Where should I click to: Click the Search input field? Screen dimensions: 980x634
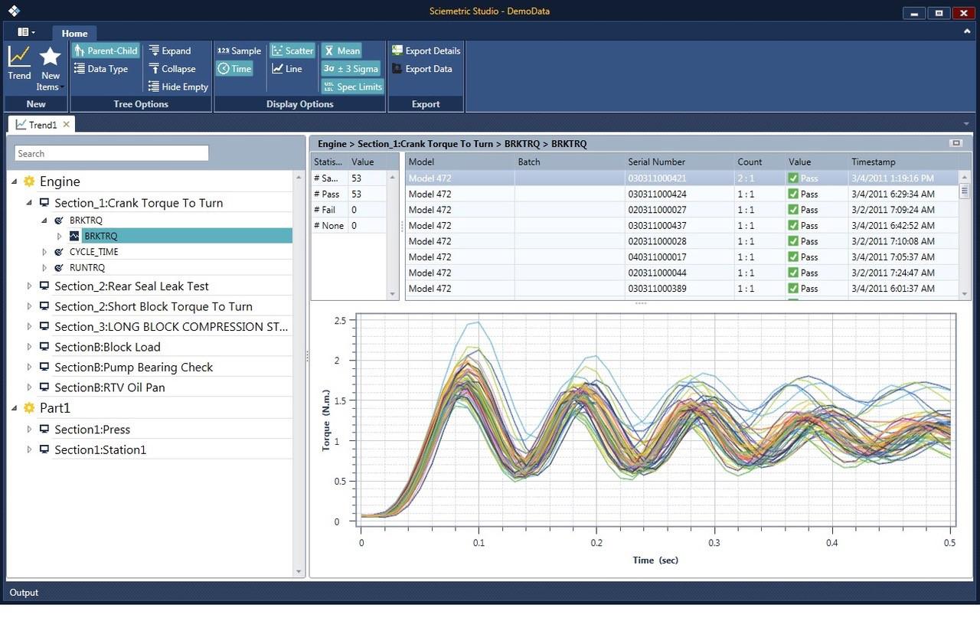click(x=112, y=153)
